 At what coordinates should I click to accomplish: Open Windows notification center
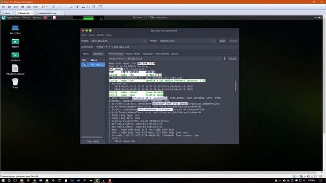(x=320, y=180)
